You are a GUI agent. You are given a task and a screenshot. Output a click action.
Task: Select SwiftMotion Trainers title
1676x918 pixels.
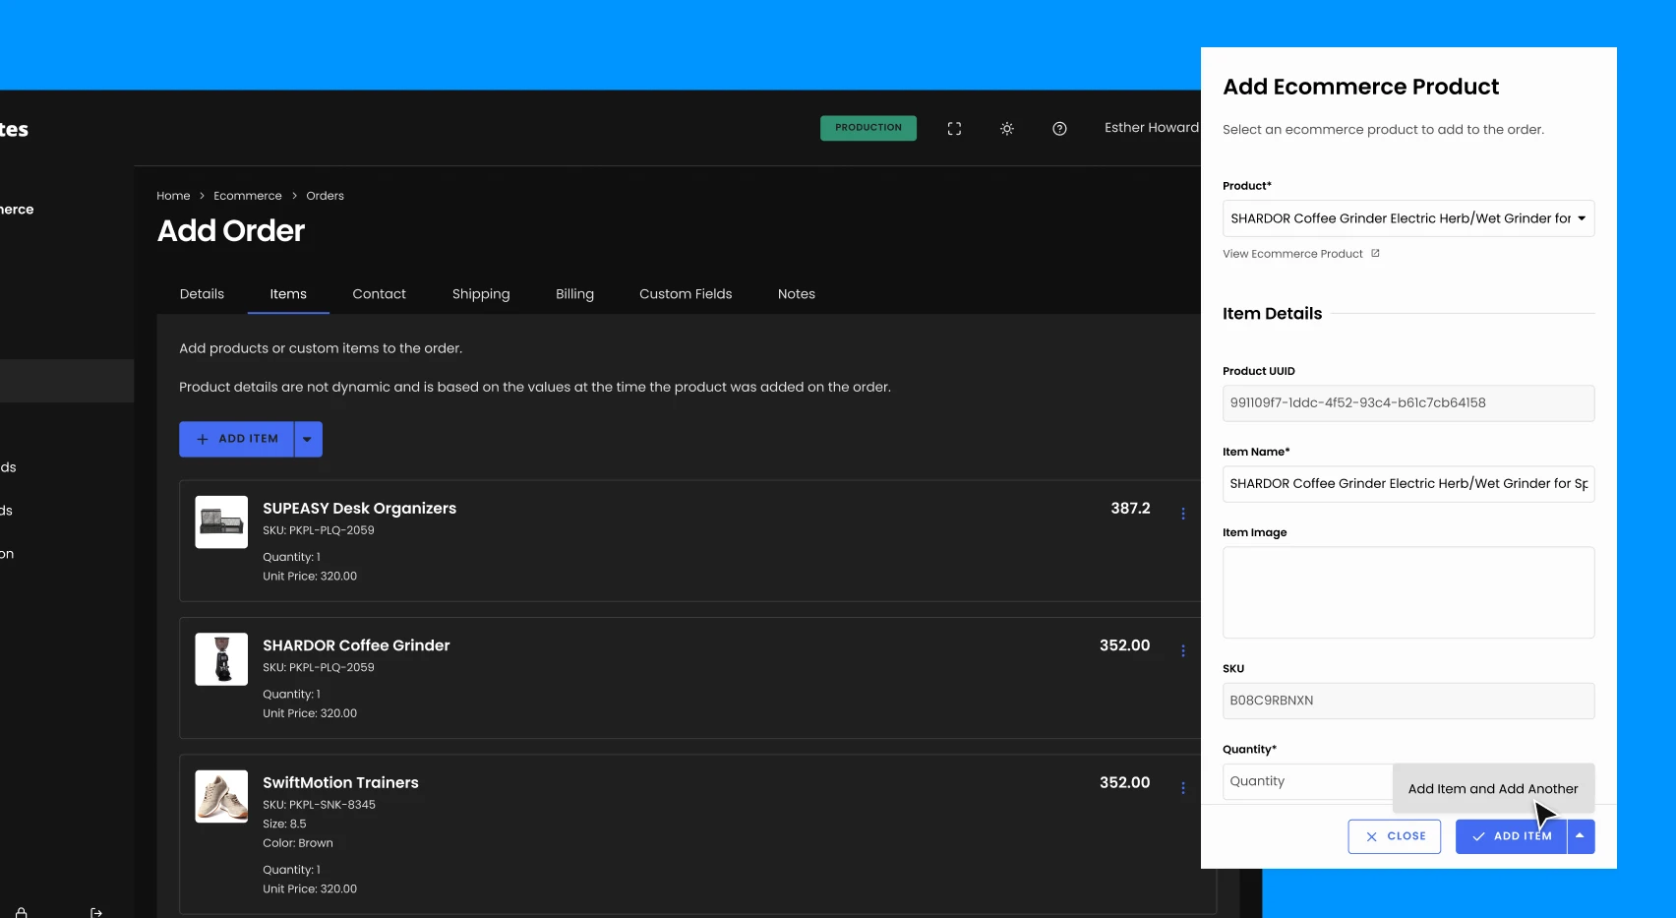[340, 783]
